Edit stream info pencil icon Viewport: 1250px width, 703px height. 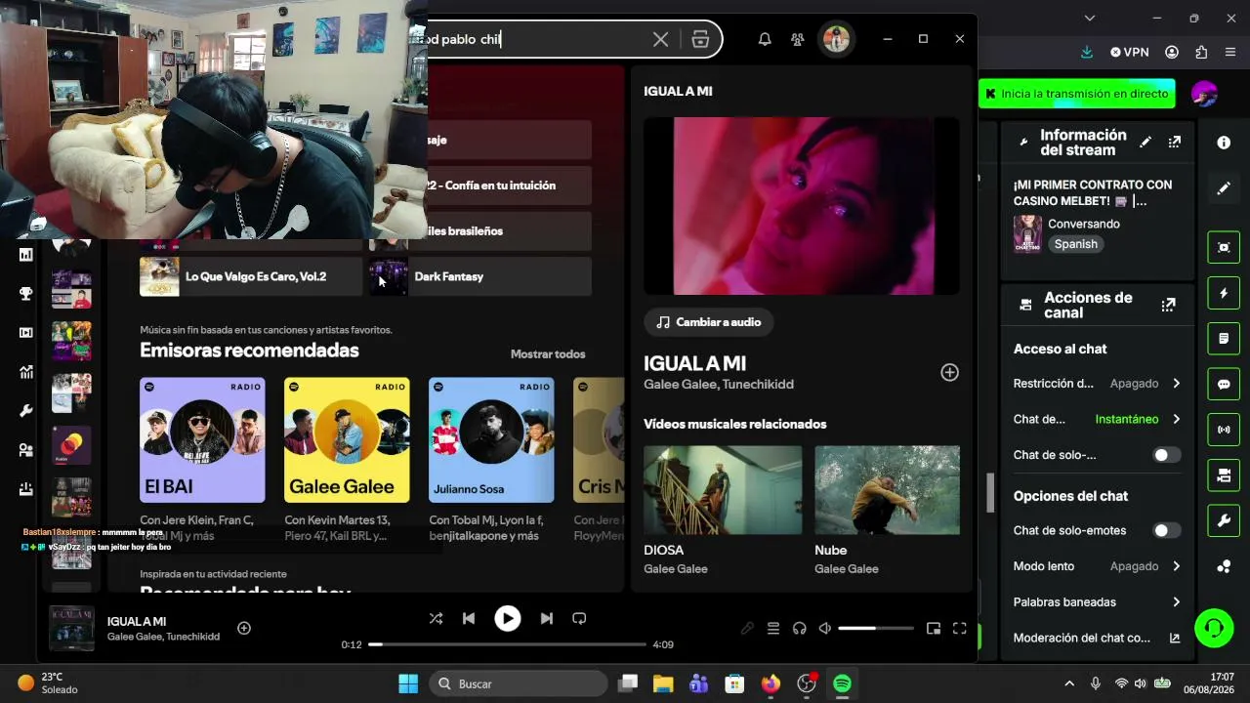[x=1146, y=143]
